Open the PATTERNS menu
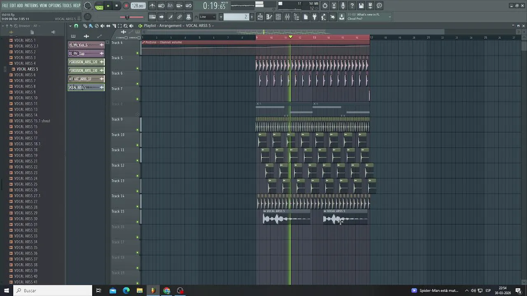The height and width of the screenshot is (296, 527). pos(31,5)
